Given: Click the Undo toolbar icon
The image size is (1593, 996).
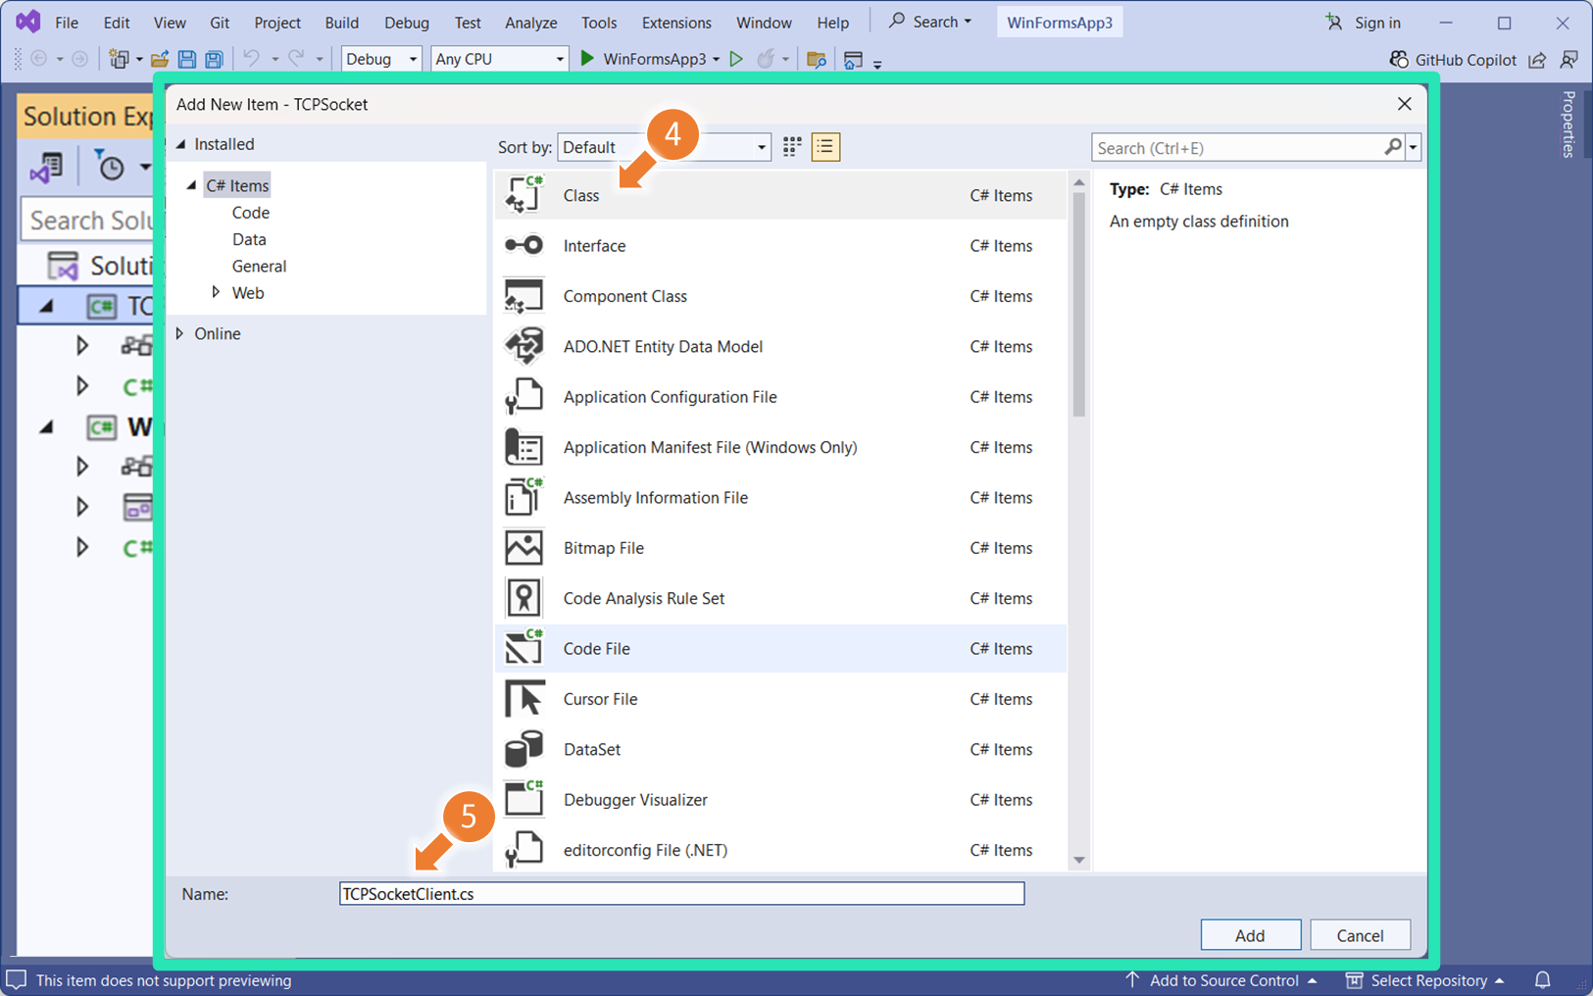Looking at the screenshot, I should (x=251, y=59).
